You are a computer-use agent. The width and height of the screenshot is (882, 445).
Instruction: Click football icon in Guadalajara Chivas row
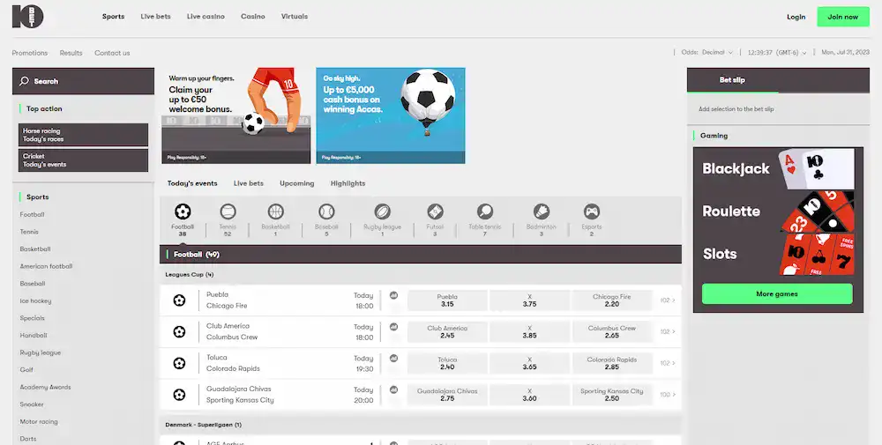click(x=179, y=395)
